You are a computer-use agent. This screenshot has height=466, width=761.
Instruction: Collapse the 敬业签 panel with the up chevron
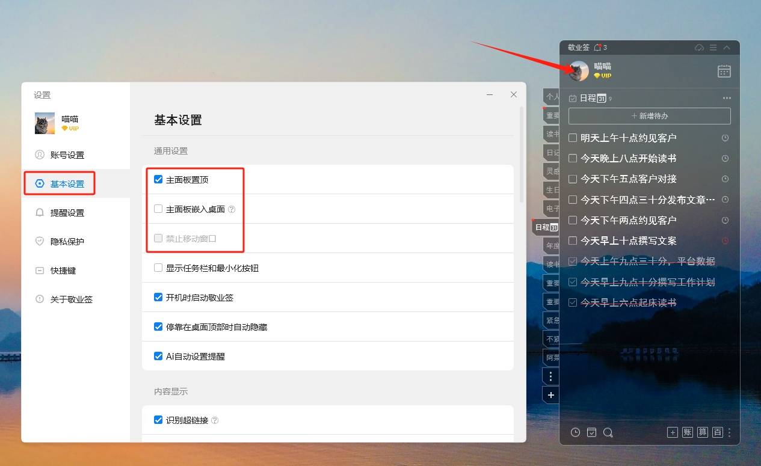pyautogui.click(x=727, y=48)
